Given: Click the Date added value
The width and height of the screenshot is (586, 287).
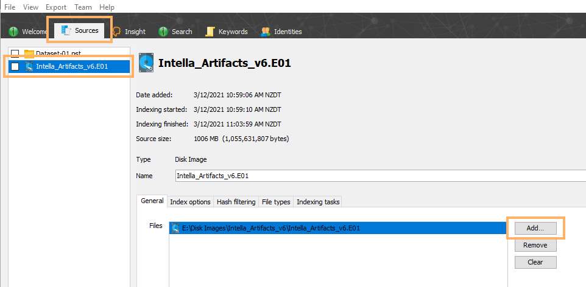Looking at the screenshot, I should [x=238, y=95].
